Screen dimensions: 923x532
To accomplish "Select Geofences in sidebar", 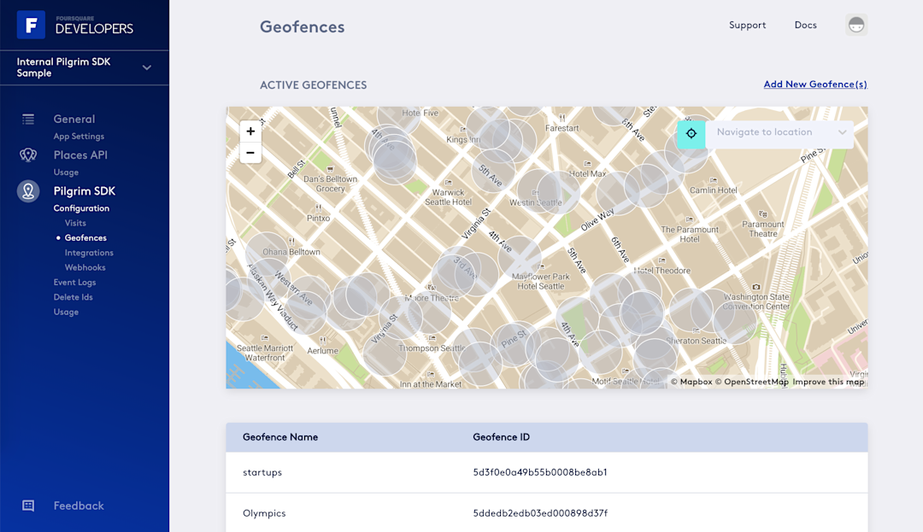I will 85,237.
